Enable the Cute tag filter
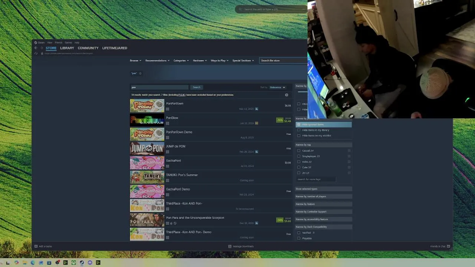The width and height of the screenshot is (475, 267). pos(299,167)
